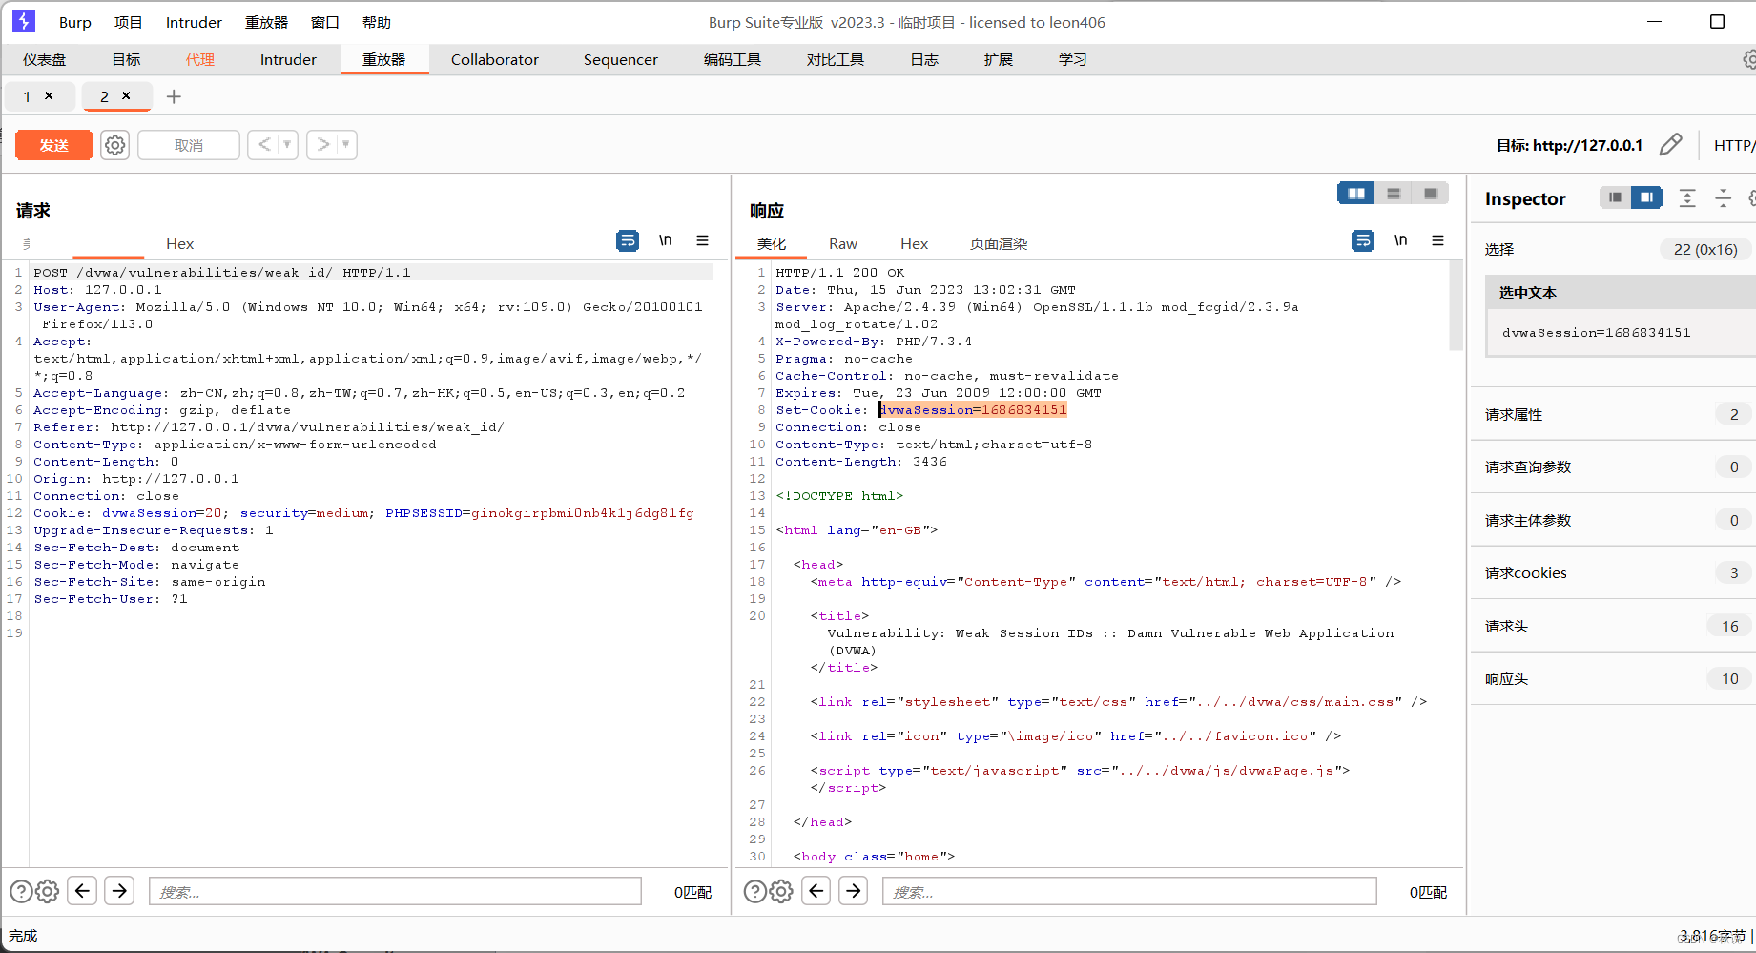Expand 请求查询参数 section in Inspector

pyautogui.click(x=1612, y=466)
